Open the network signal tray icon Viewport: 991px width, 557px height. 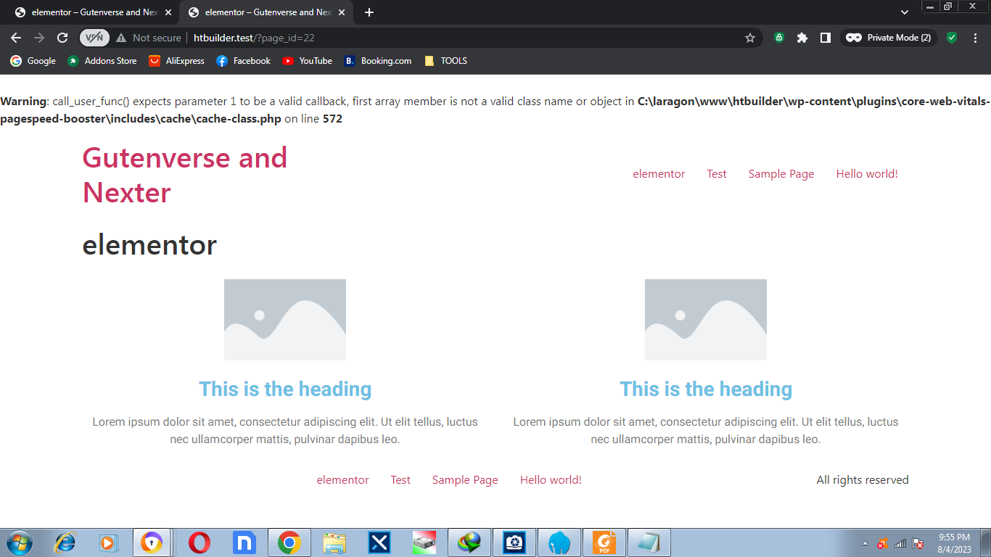(900, 543)
